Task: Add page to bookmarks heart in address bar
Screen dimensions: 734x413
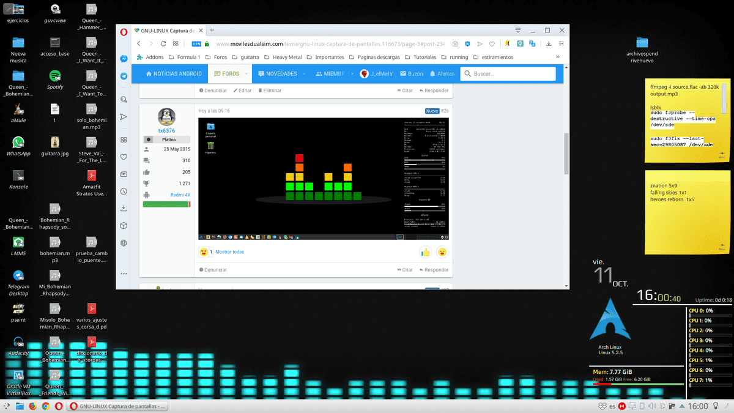Action: (491, 44)
